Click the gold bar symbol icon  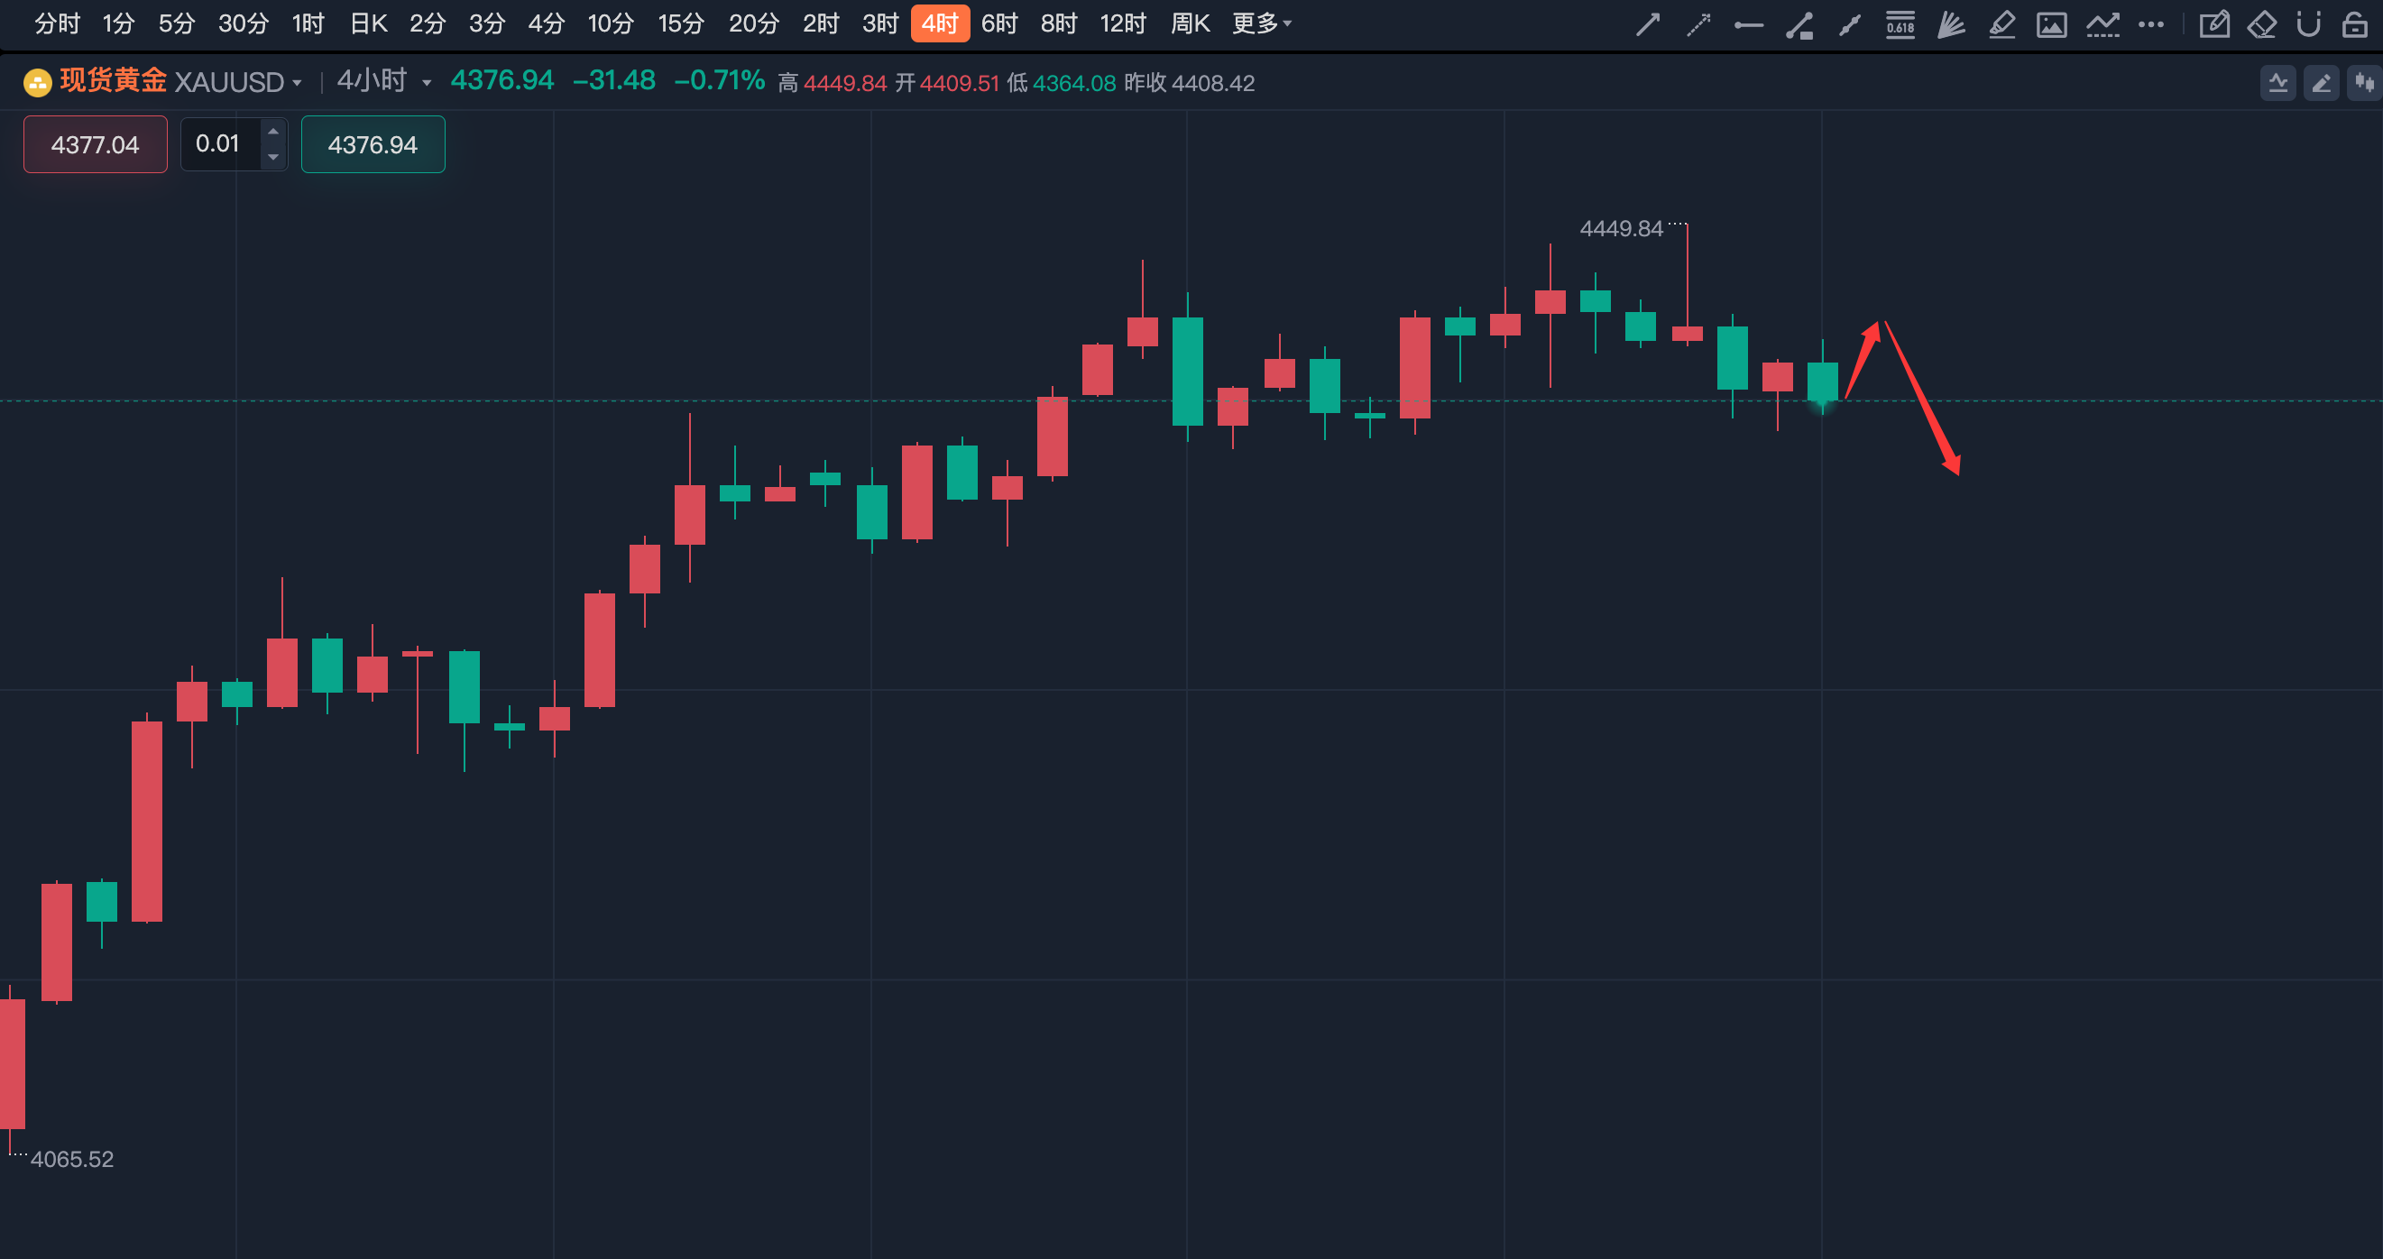(x=37, y=83)
